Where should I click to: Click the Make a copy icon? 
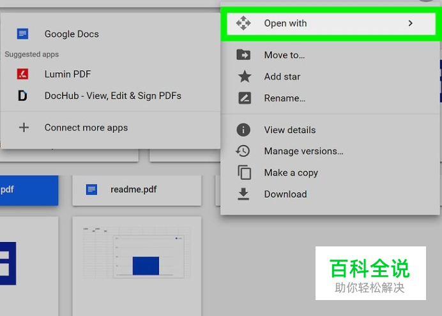(x=244, y=172)
